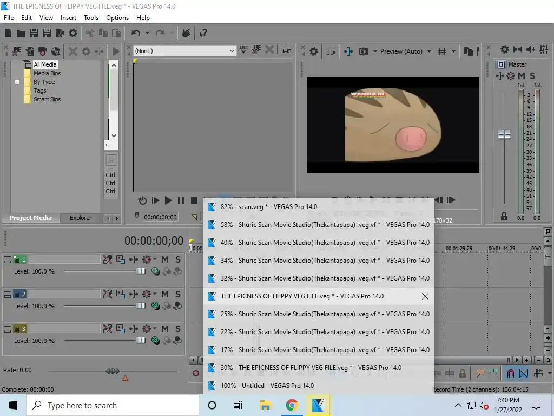554x416 pixels.
Task: Open Trimmer media history (None) dropdown
Action: pos(185,51)
